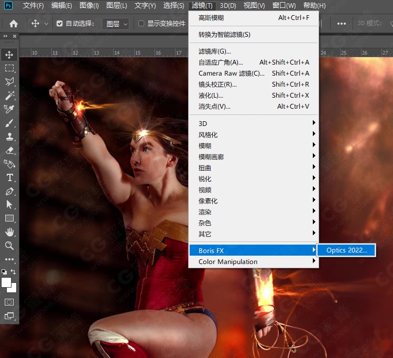
Task: Expand the 3D filter submenu
Action: (254, 123)
